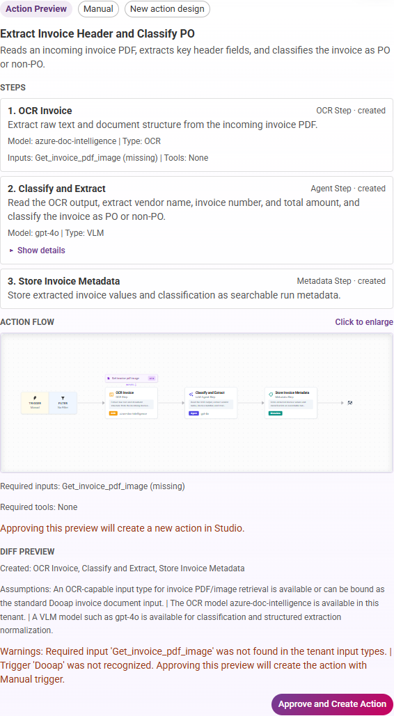Open the 3. Store Invoice Metadata step card
Viewport: 394px width, 716px height.
pos(196,289)
